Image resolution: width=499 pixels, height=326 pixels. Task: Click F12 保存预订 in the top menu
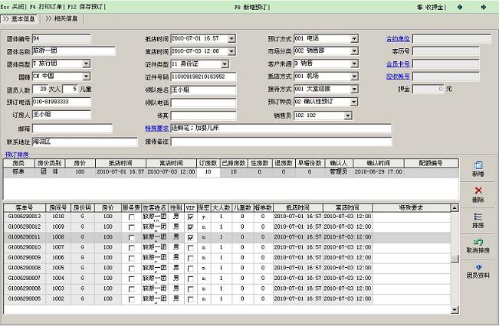85,6
